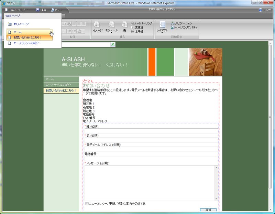
Task: Click the お問い合わせ heading in Zone 1
Action: point(96,86)
